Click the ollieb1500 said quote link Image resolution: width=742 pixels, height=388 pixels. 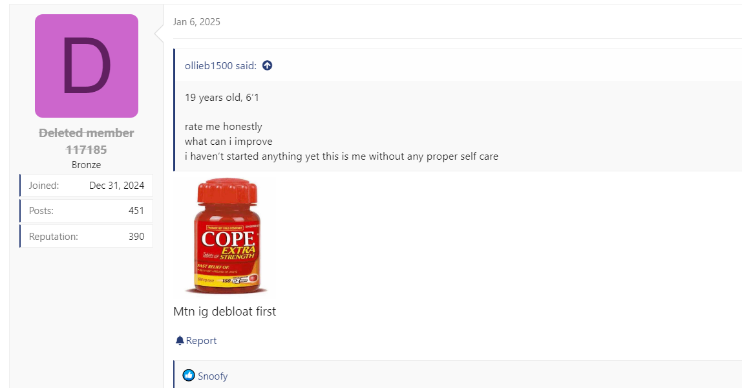(220, 66)
